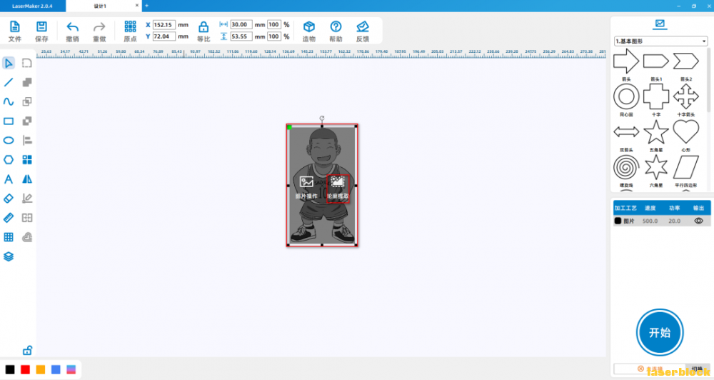The height and width of the screenshot is (380, 714).
Task: Toggle the 等比 aspect ratio lock
Action: (203, 27)
